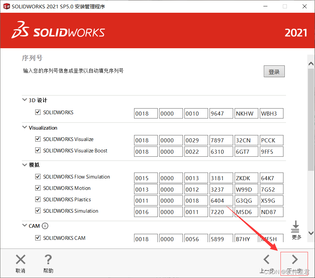
Task: Click Simulation serial field containing M5D6
Action: point(246,212)
